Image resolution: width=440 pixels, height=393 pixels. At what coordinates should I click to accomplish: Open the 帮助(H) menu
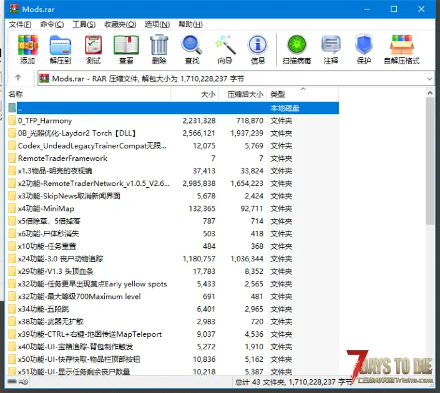click(x=190, y=24)
